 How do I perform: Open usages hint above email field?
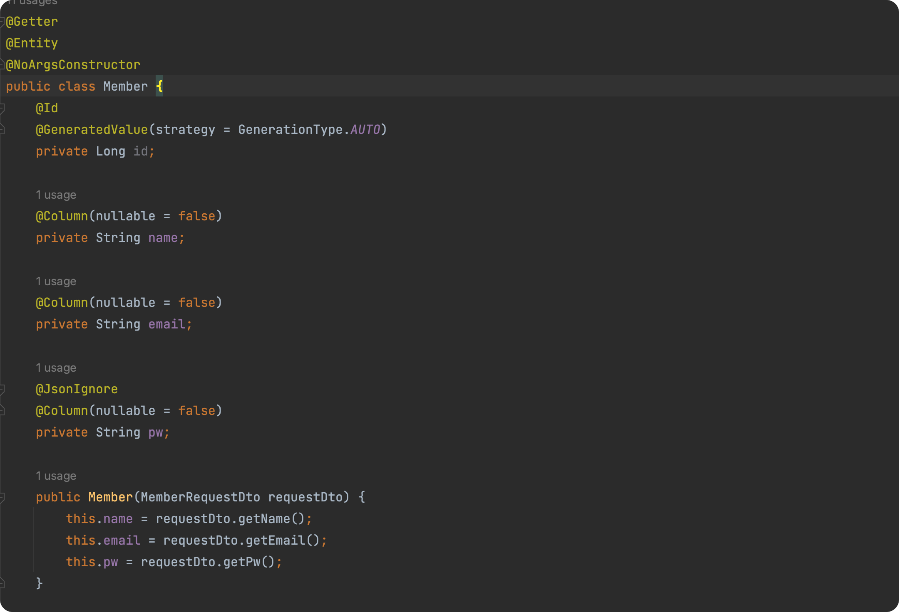tap(56, 281)
